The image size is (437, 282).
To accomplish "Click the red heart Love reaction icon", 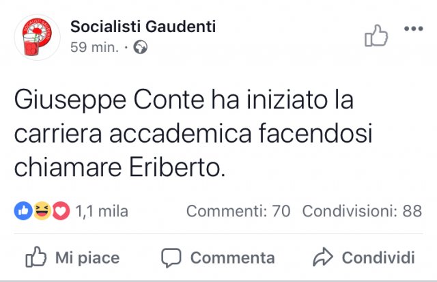I will point(61,211).
